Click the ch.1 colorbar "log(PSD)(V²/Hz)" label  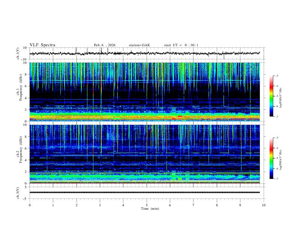coord(280,98)
